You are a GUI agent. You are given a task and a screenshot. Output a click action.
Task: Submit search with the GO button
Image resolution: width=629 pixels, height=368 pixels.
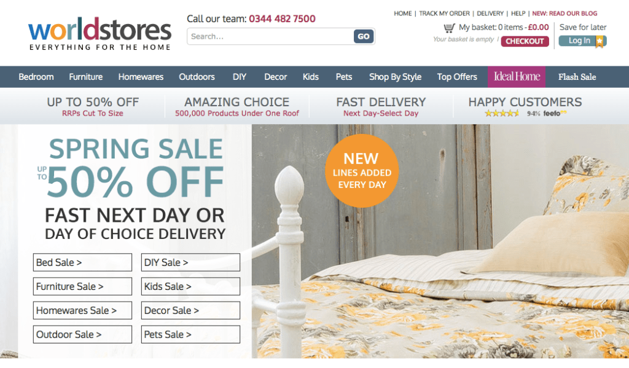coord(364,36)
